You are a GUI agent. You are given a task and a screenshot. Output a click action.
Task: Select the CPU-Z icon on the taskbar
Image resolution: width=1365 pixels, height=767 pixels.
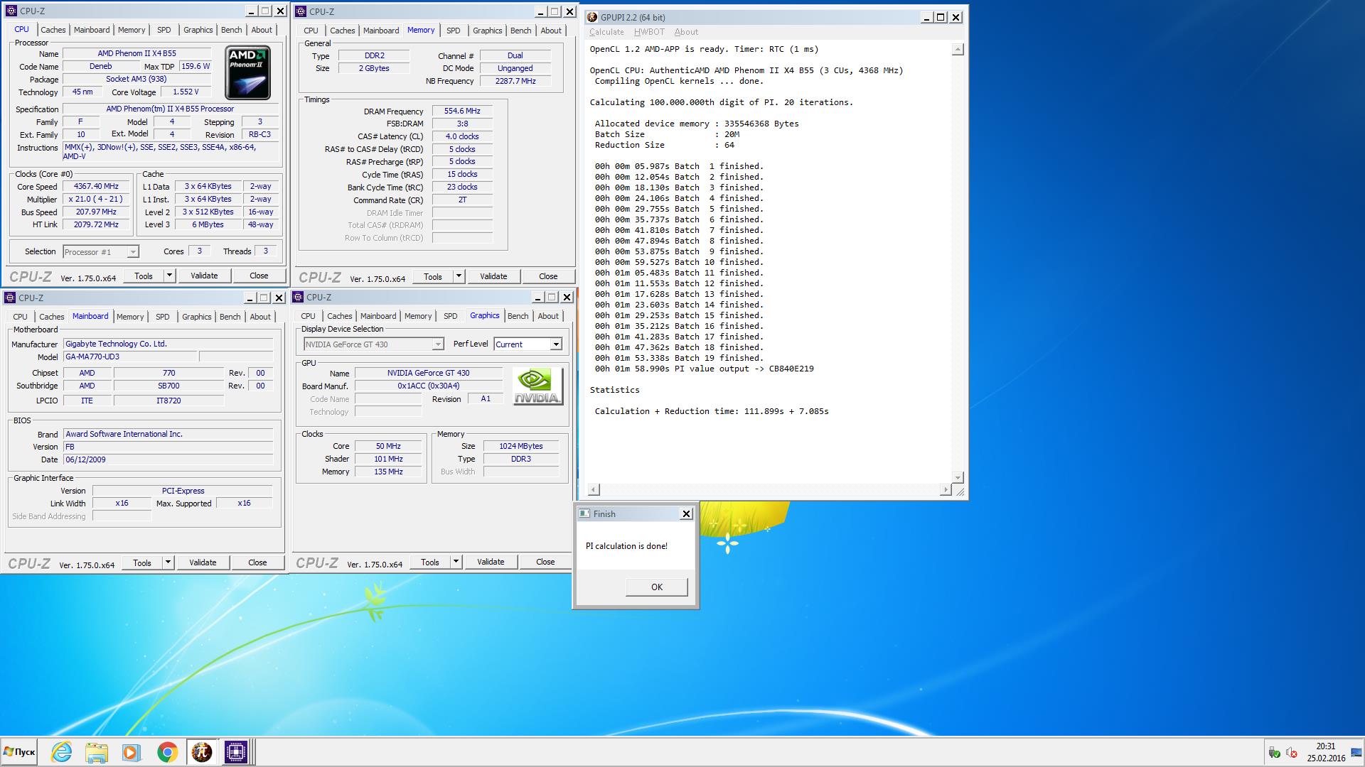(236, 752)
